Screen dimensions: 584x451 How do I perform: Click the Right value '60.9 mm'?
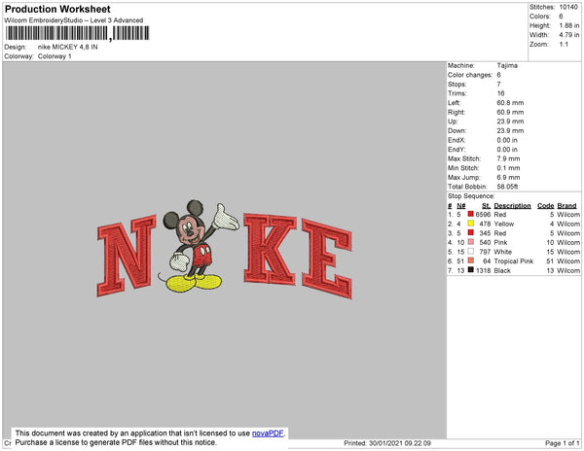pos(510,112)
